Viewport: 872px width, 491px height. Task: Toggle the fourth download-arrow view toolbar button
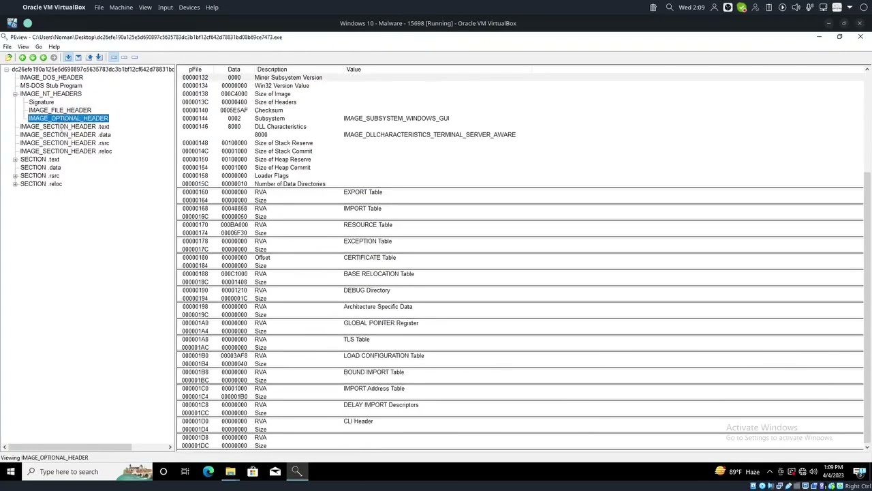(99, 57)
